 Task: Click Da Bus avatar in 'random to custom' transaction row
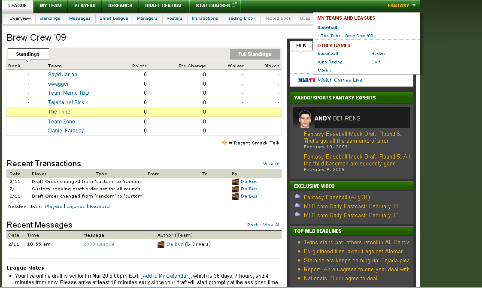[235, 196]
